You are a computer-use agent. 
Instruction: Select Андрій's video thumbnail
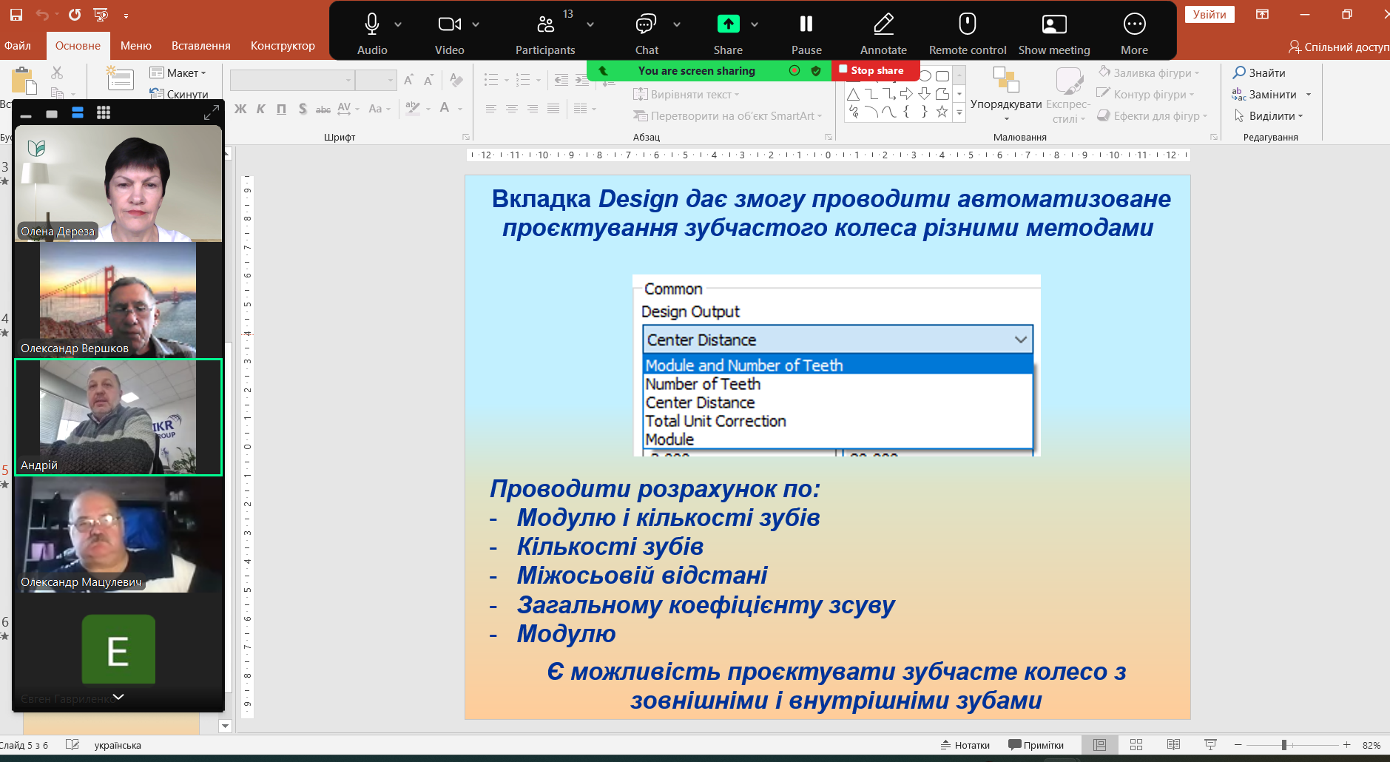(118, 417)
